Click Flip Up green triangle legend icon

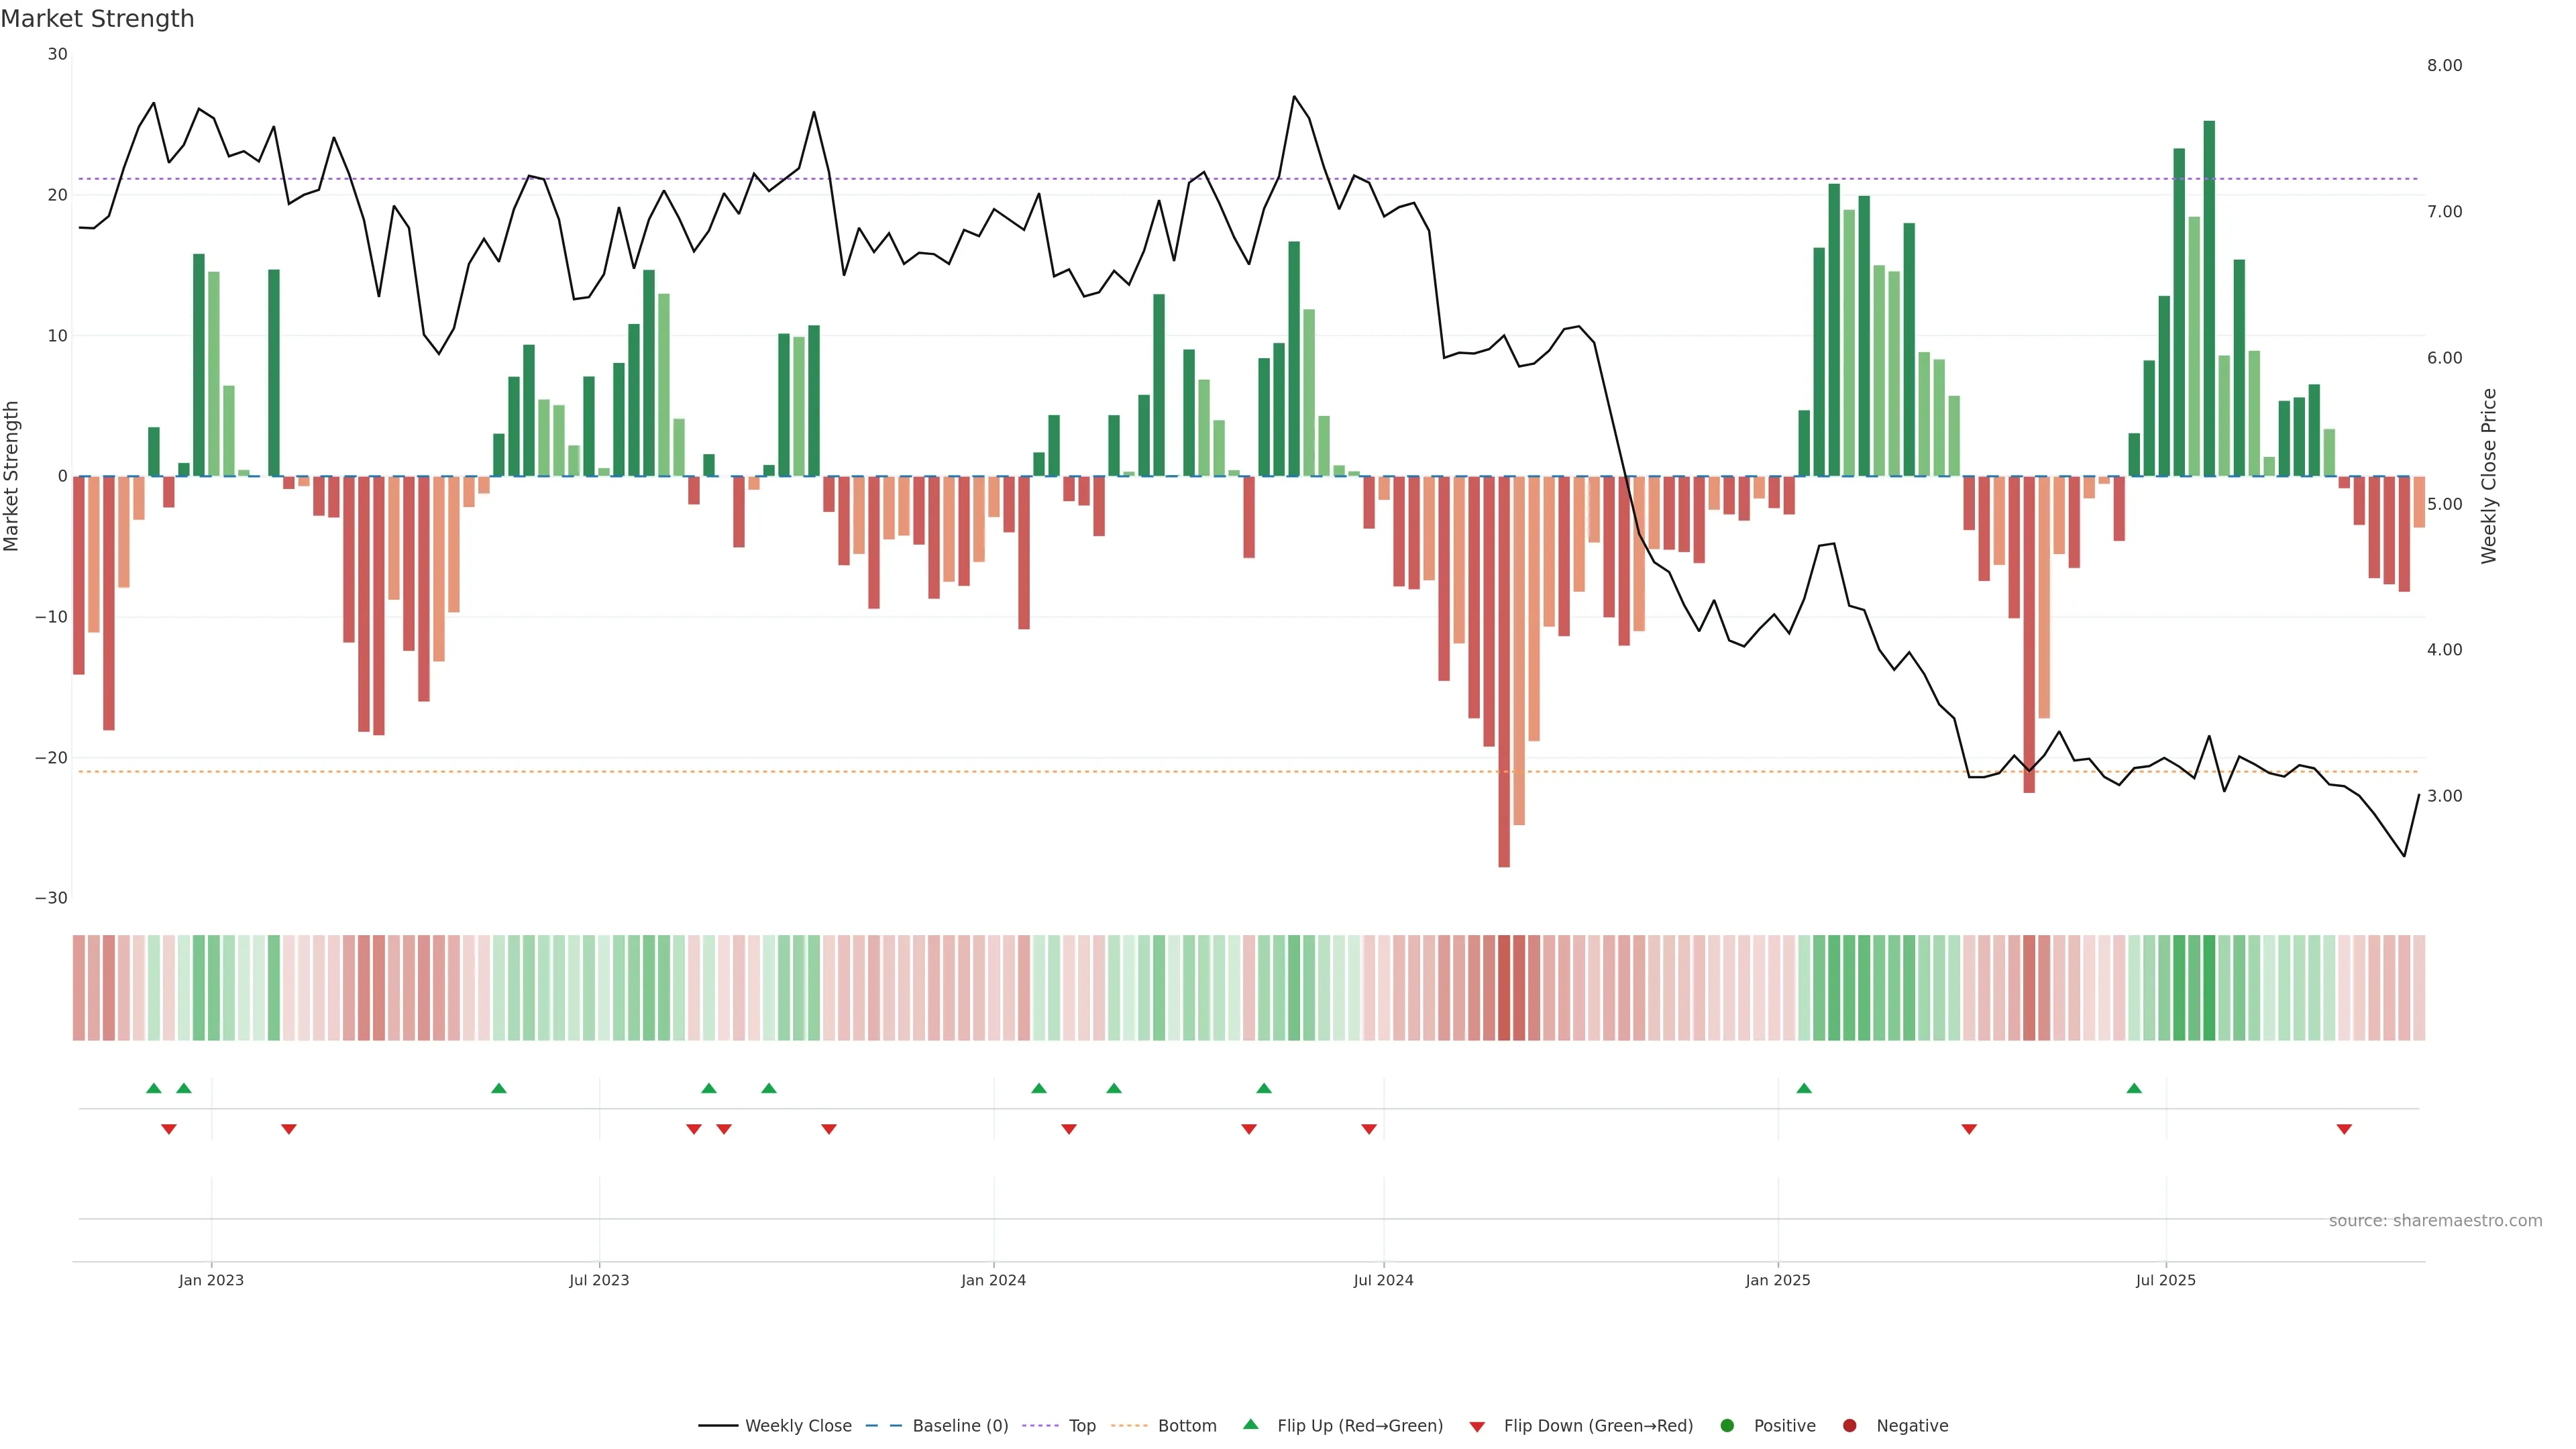click(1250, 1424)
